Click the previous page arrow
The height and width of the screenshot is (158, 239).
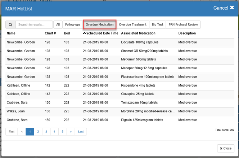22,132
